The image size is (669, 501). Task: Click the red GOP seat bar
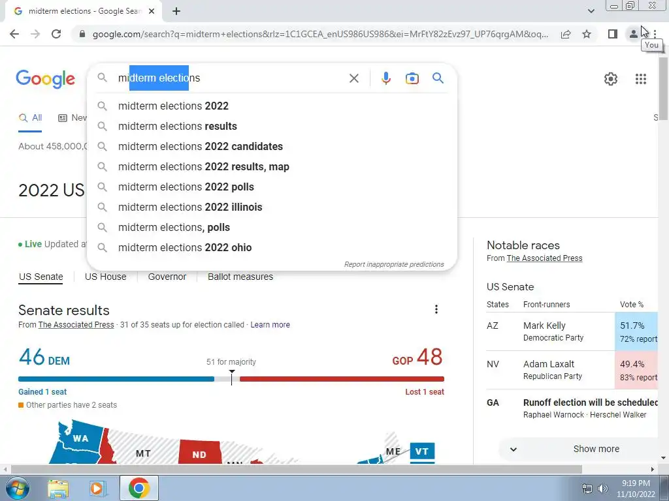point(342,379)
